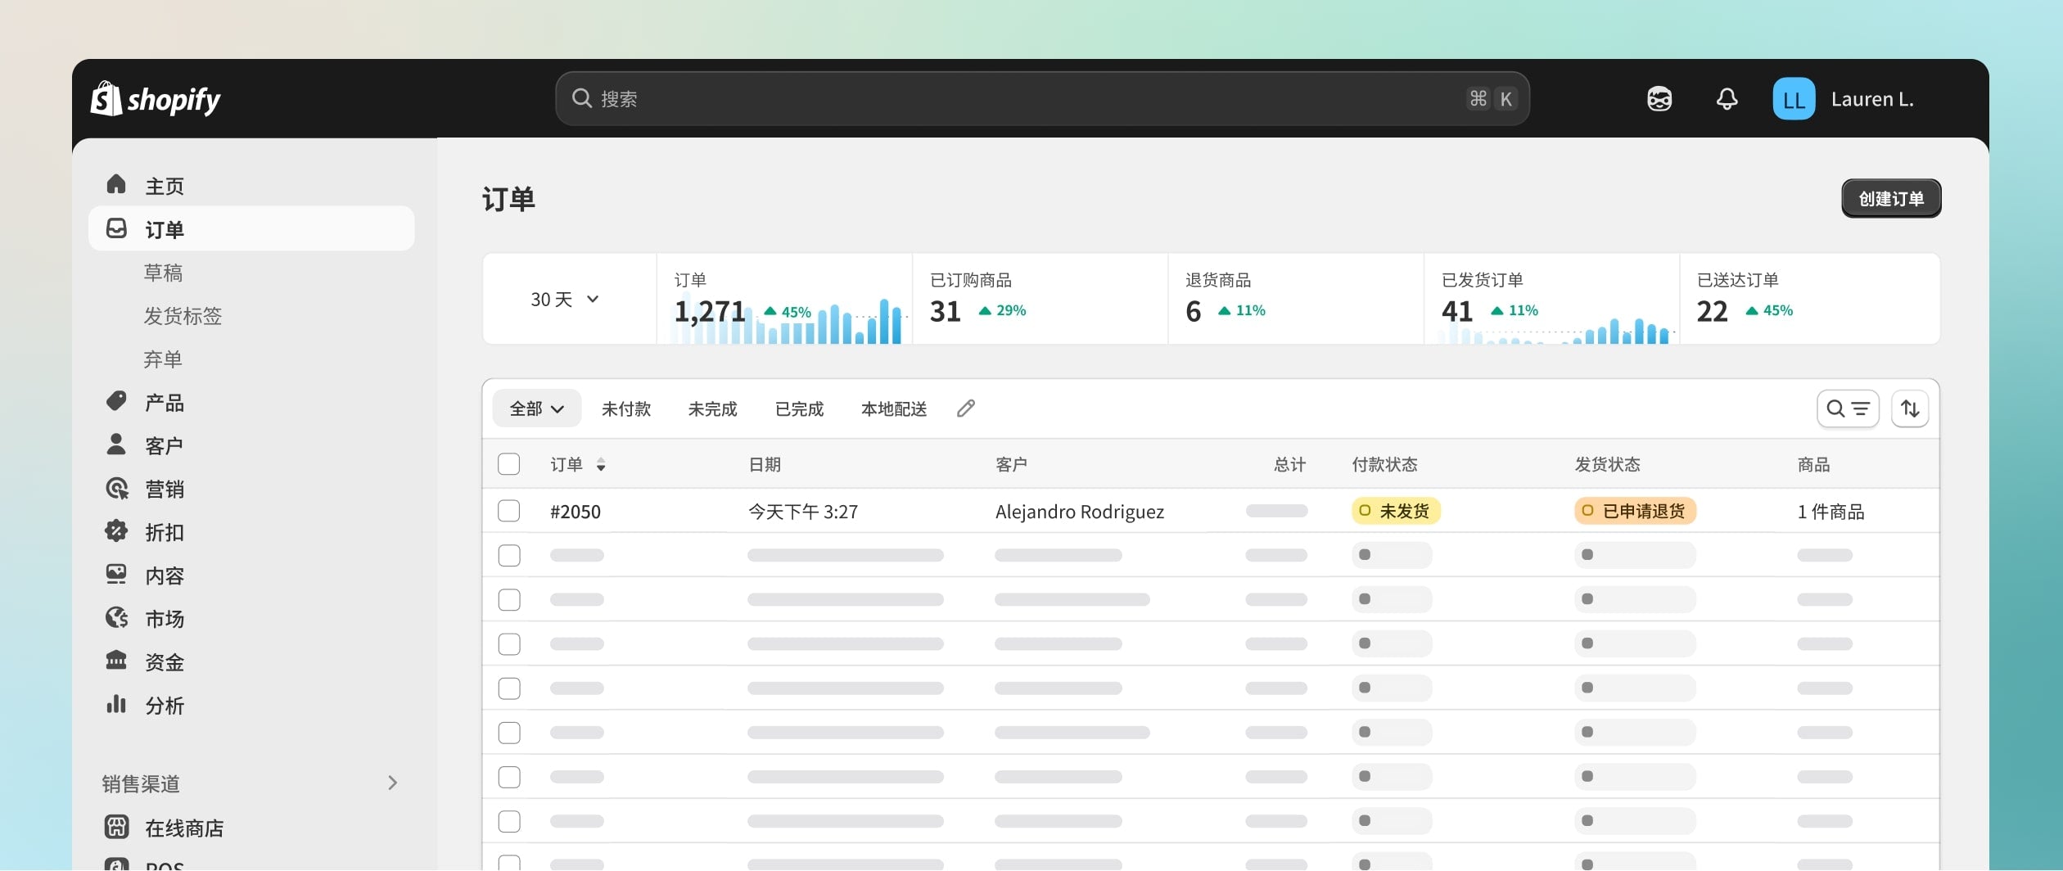
Task: Click the image icon beside 内容
Action: (x=116, y=575)
